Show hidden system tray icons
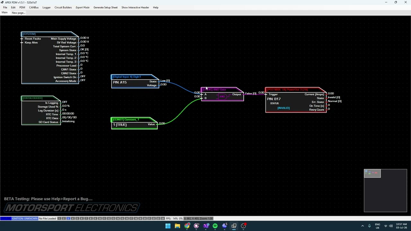This screenshot has height=231, width=411. [363, 226]
